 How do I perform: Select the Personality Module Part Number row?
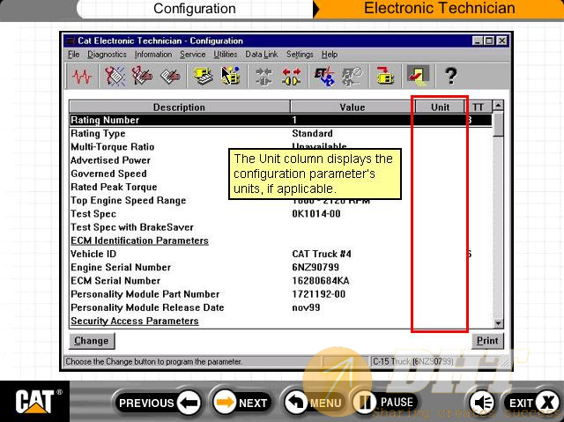(280, 294)
